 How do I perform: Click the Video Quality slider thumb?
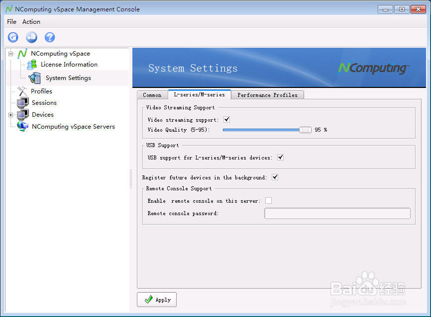pos(305,130)
